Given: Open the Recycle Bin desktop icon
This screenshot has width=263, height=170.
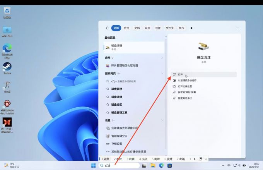Looking at the screenshot, I should [x=7, y=13].
